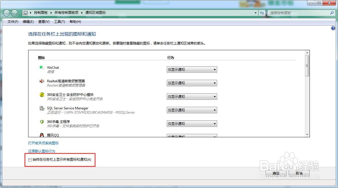Viewport: 338px width, 188px height.
Task: Open behavior dropdown for Realtek高清晰音频管理器
Action: pos(192,83)
